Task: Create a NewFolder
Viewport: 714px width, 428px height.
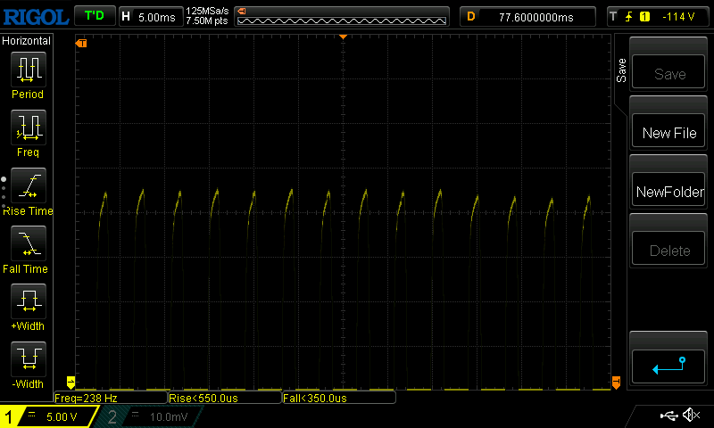Action: 668,189
